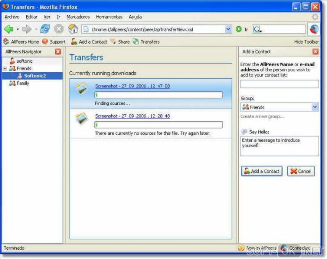Open the Ver menu
The width and height of the screenshot is (327, 259).
47,17
